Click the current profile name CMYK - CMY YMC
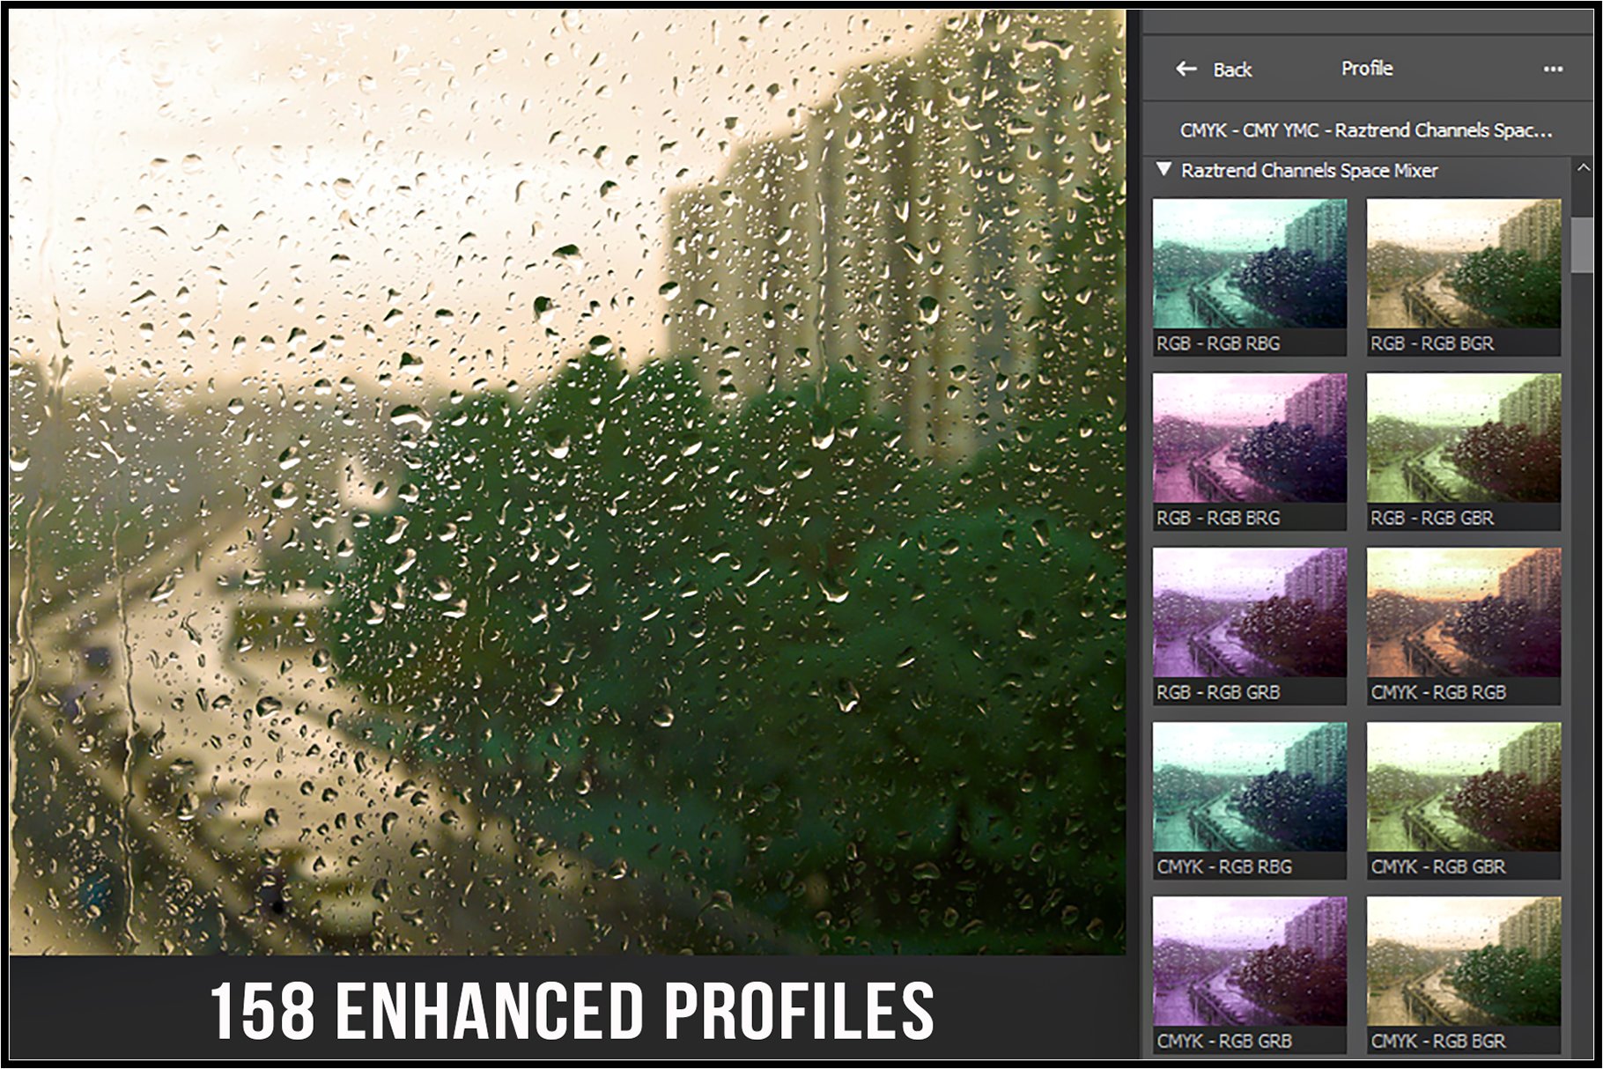1603x1069 pixels. [1366, 130]
